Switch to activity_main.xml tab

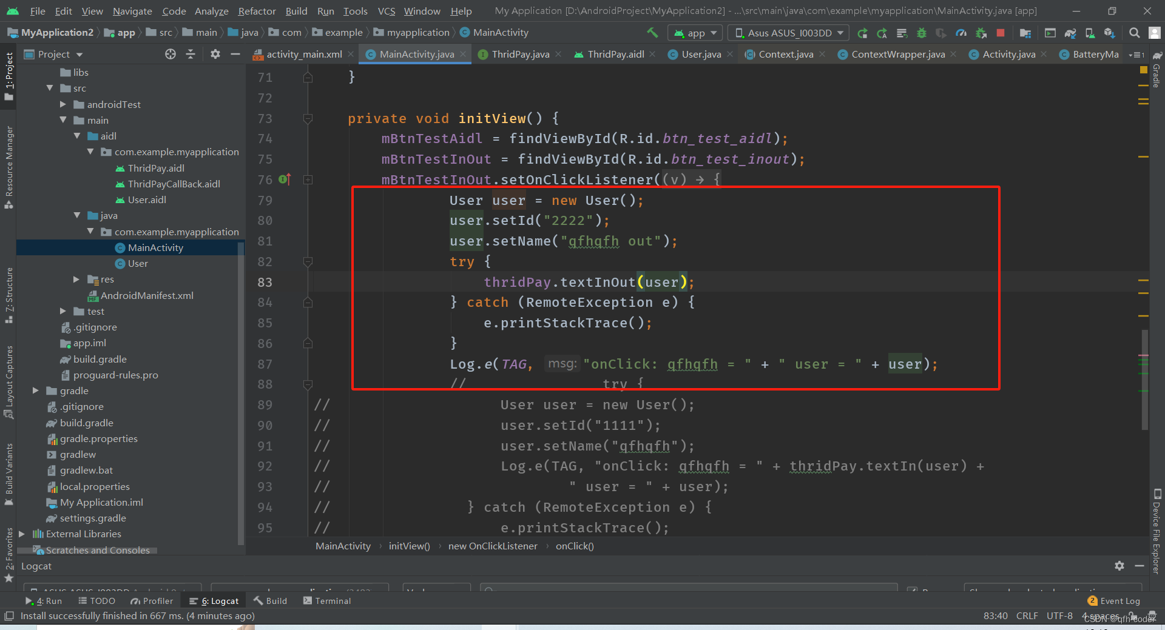303,55
